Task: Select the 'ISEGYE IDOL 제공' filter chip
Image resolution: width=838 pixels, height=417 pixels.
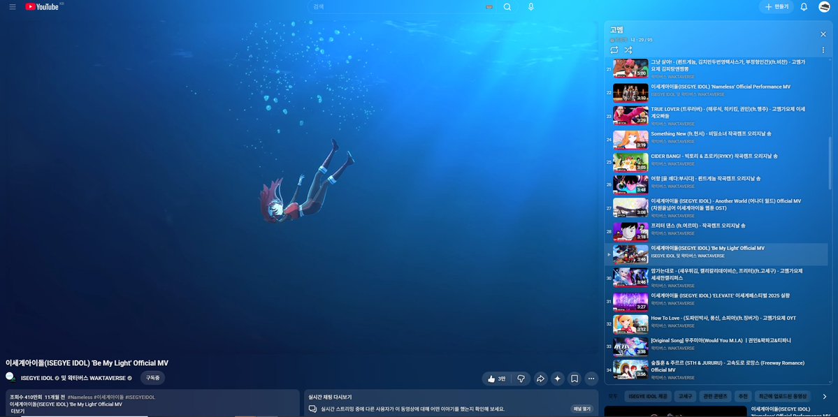Action: point(647,397)
